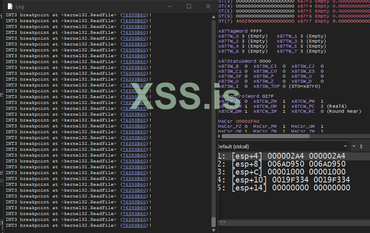
Task: Select the x87SW_D flag
Action: 307,81
